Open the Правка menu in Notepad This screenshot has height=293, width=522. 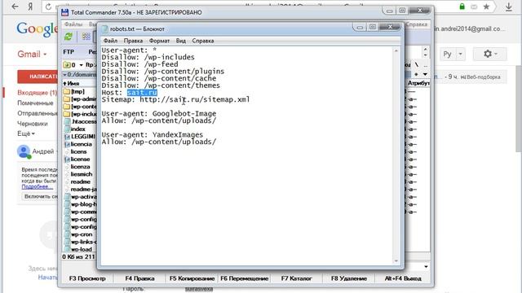(x=133, y=41)
